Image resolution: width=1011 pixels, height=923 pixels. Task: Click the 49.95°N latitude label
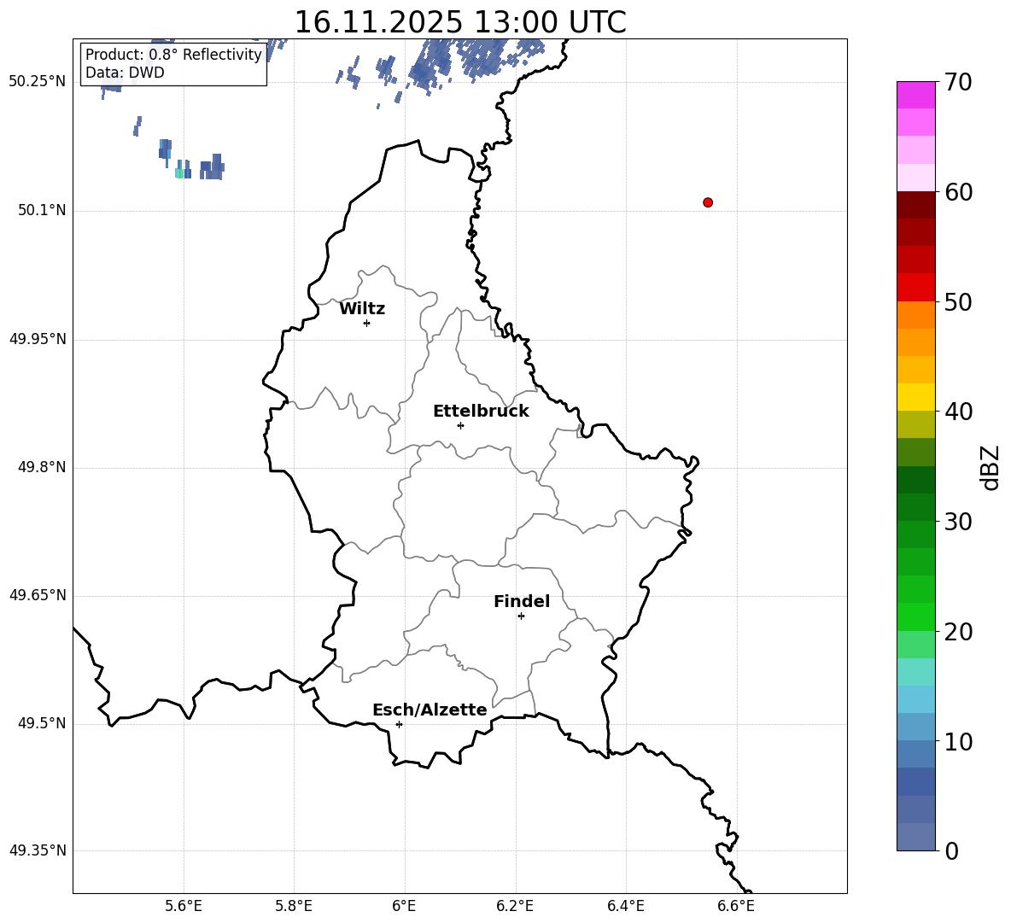click(38, 338)
